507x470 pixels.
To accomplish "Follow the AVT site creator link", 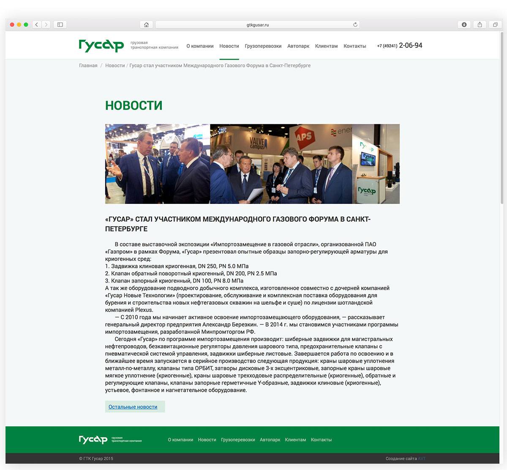I will (422, 459).
